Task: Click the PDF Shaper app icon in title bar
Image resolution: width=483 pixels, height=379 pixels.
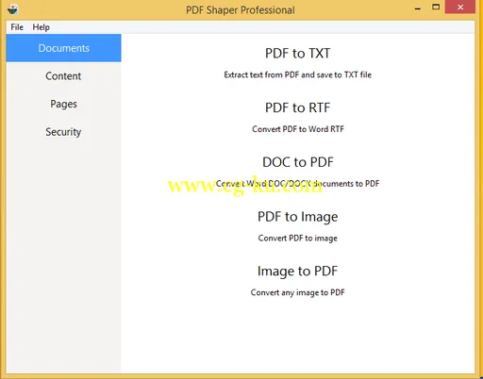Action: click(13, 9)
